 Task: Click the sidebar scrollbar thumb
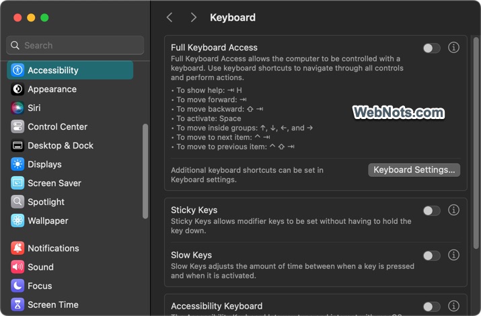[145, 171]
